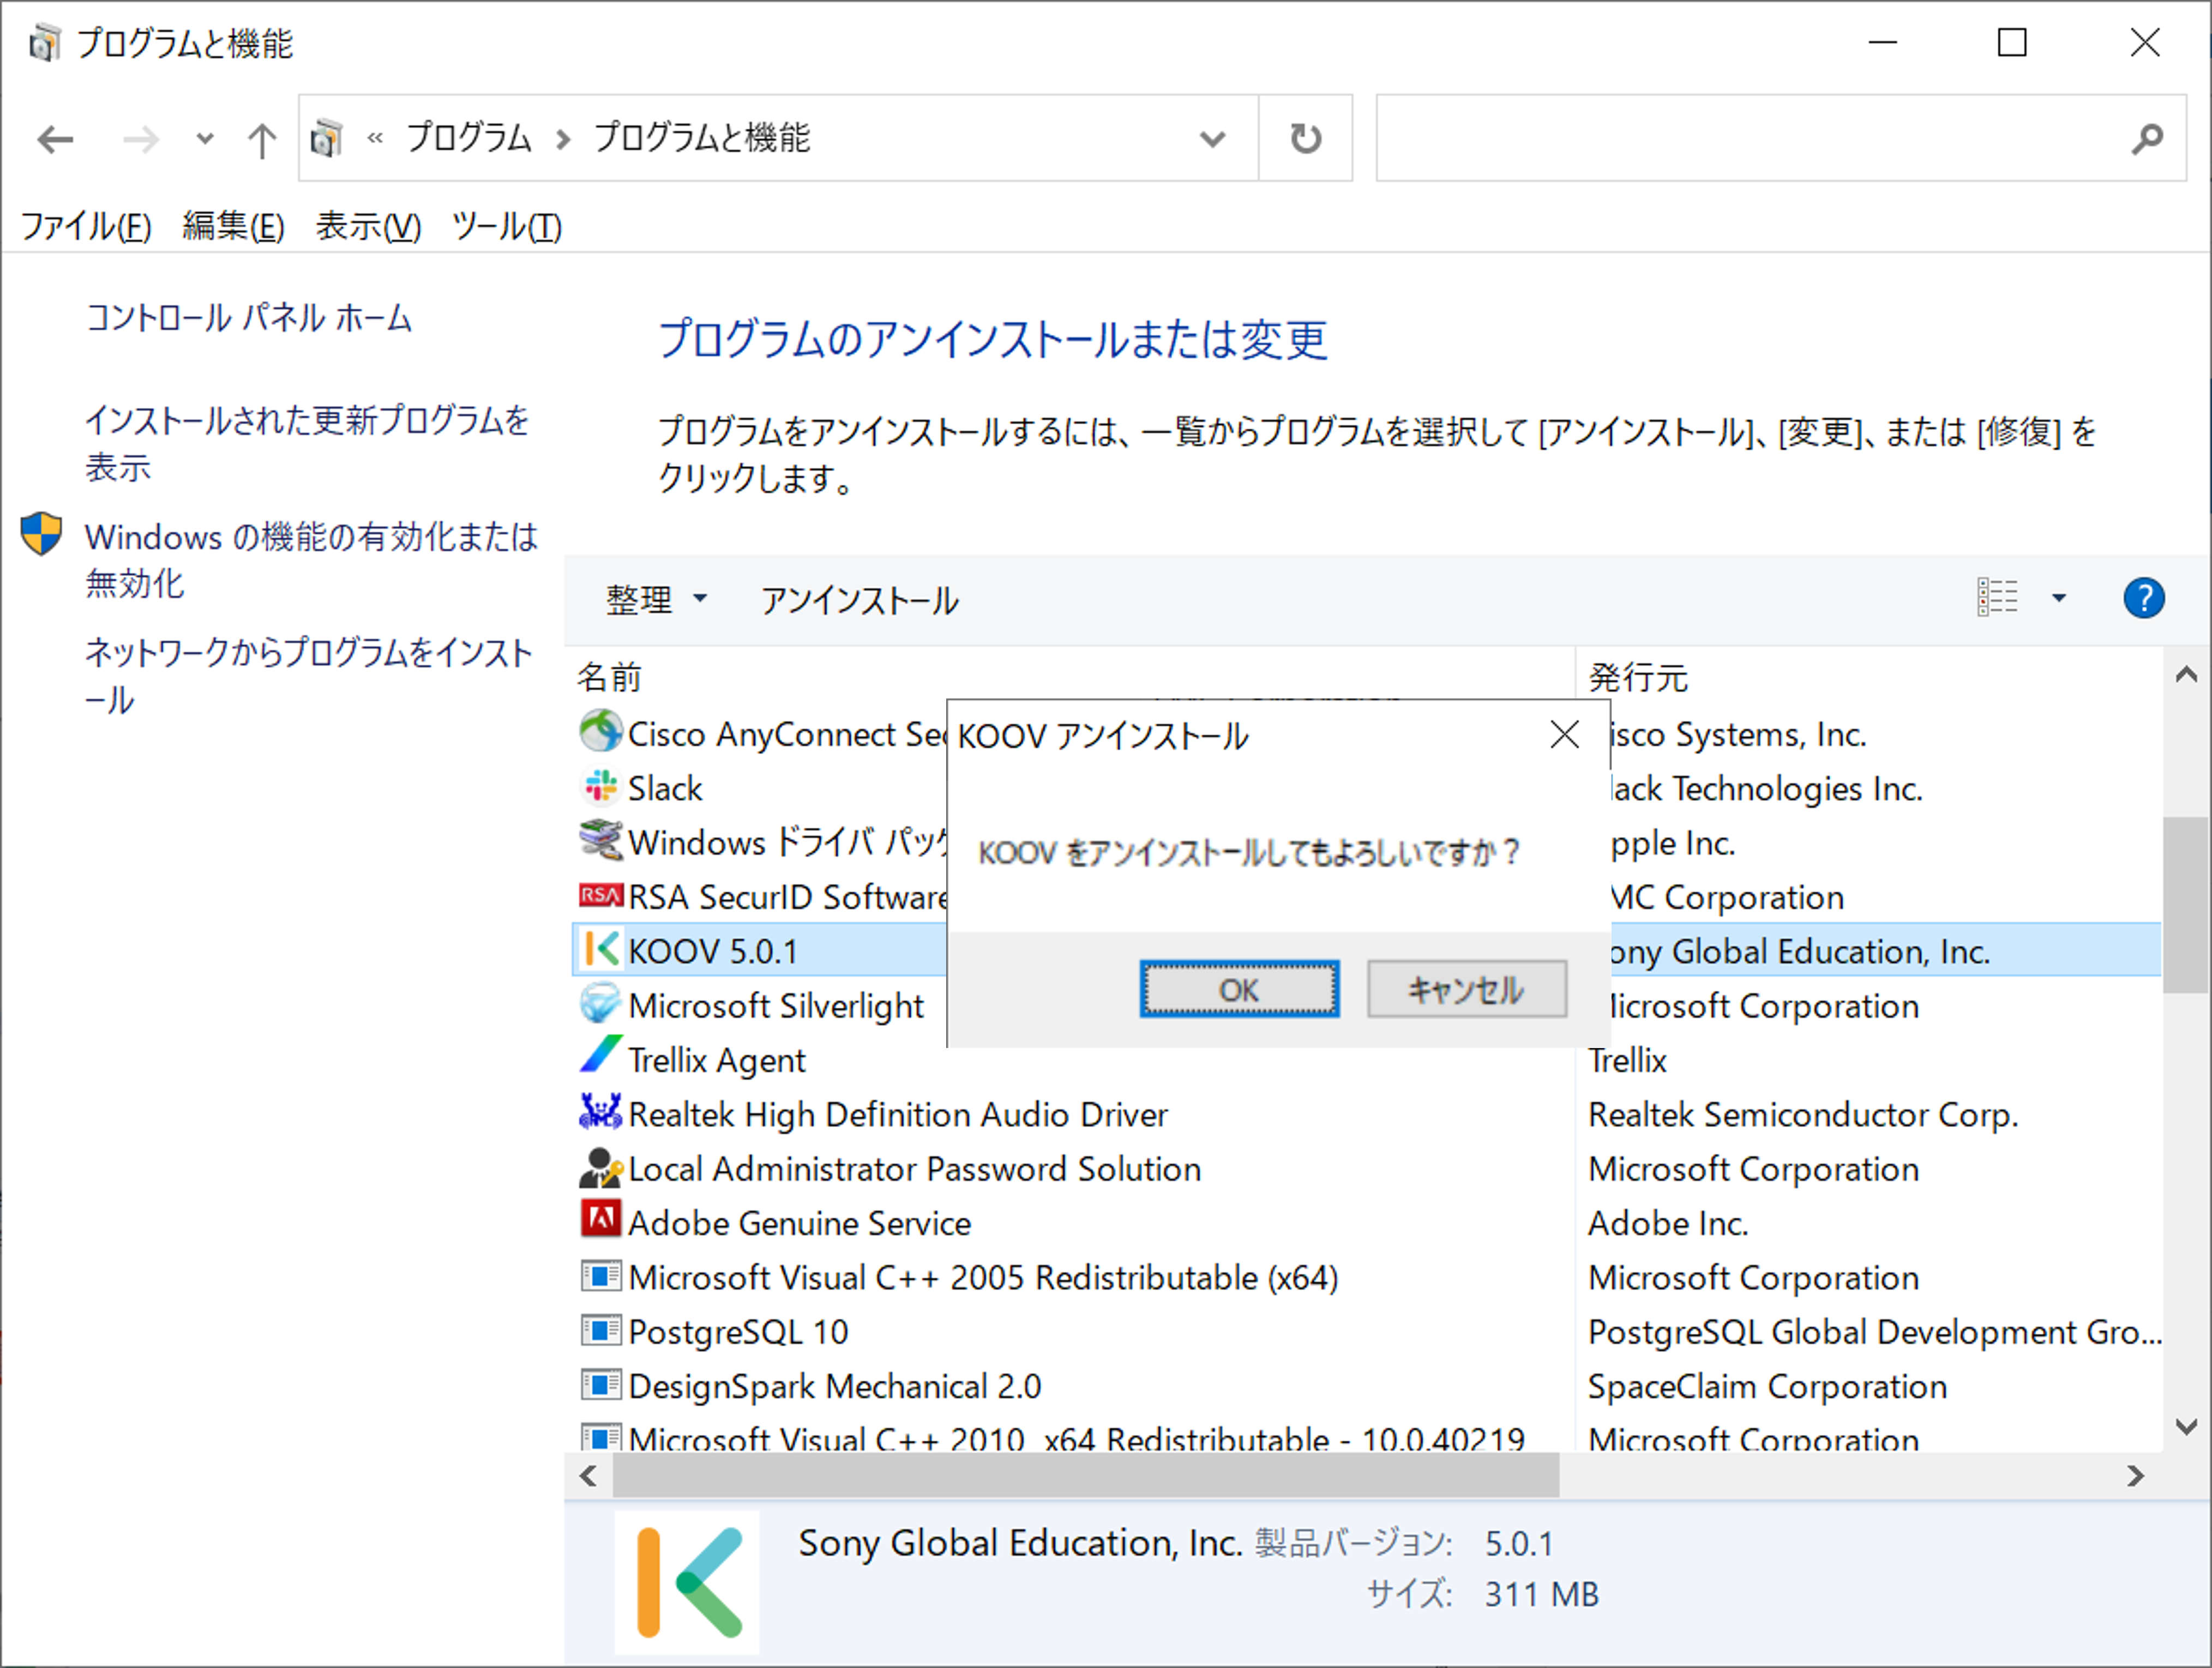Viewport: 2212px width, 1668px height.
Task: Click the vertical scrollbar thumb
Action: (x=2187, y=904)
